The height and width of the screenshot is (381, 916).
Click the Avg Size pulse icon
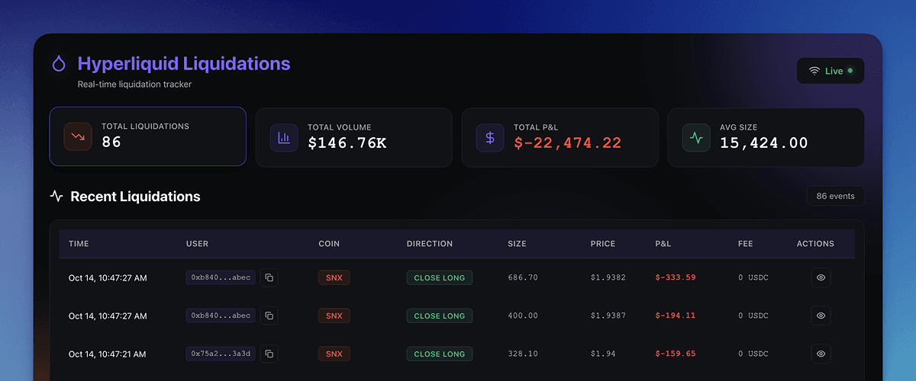click(x=696, y=138)
